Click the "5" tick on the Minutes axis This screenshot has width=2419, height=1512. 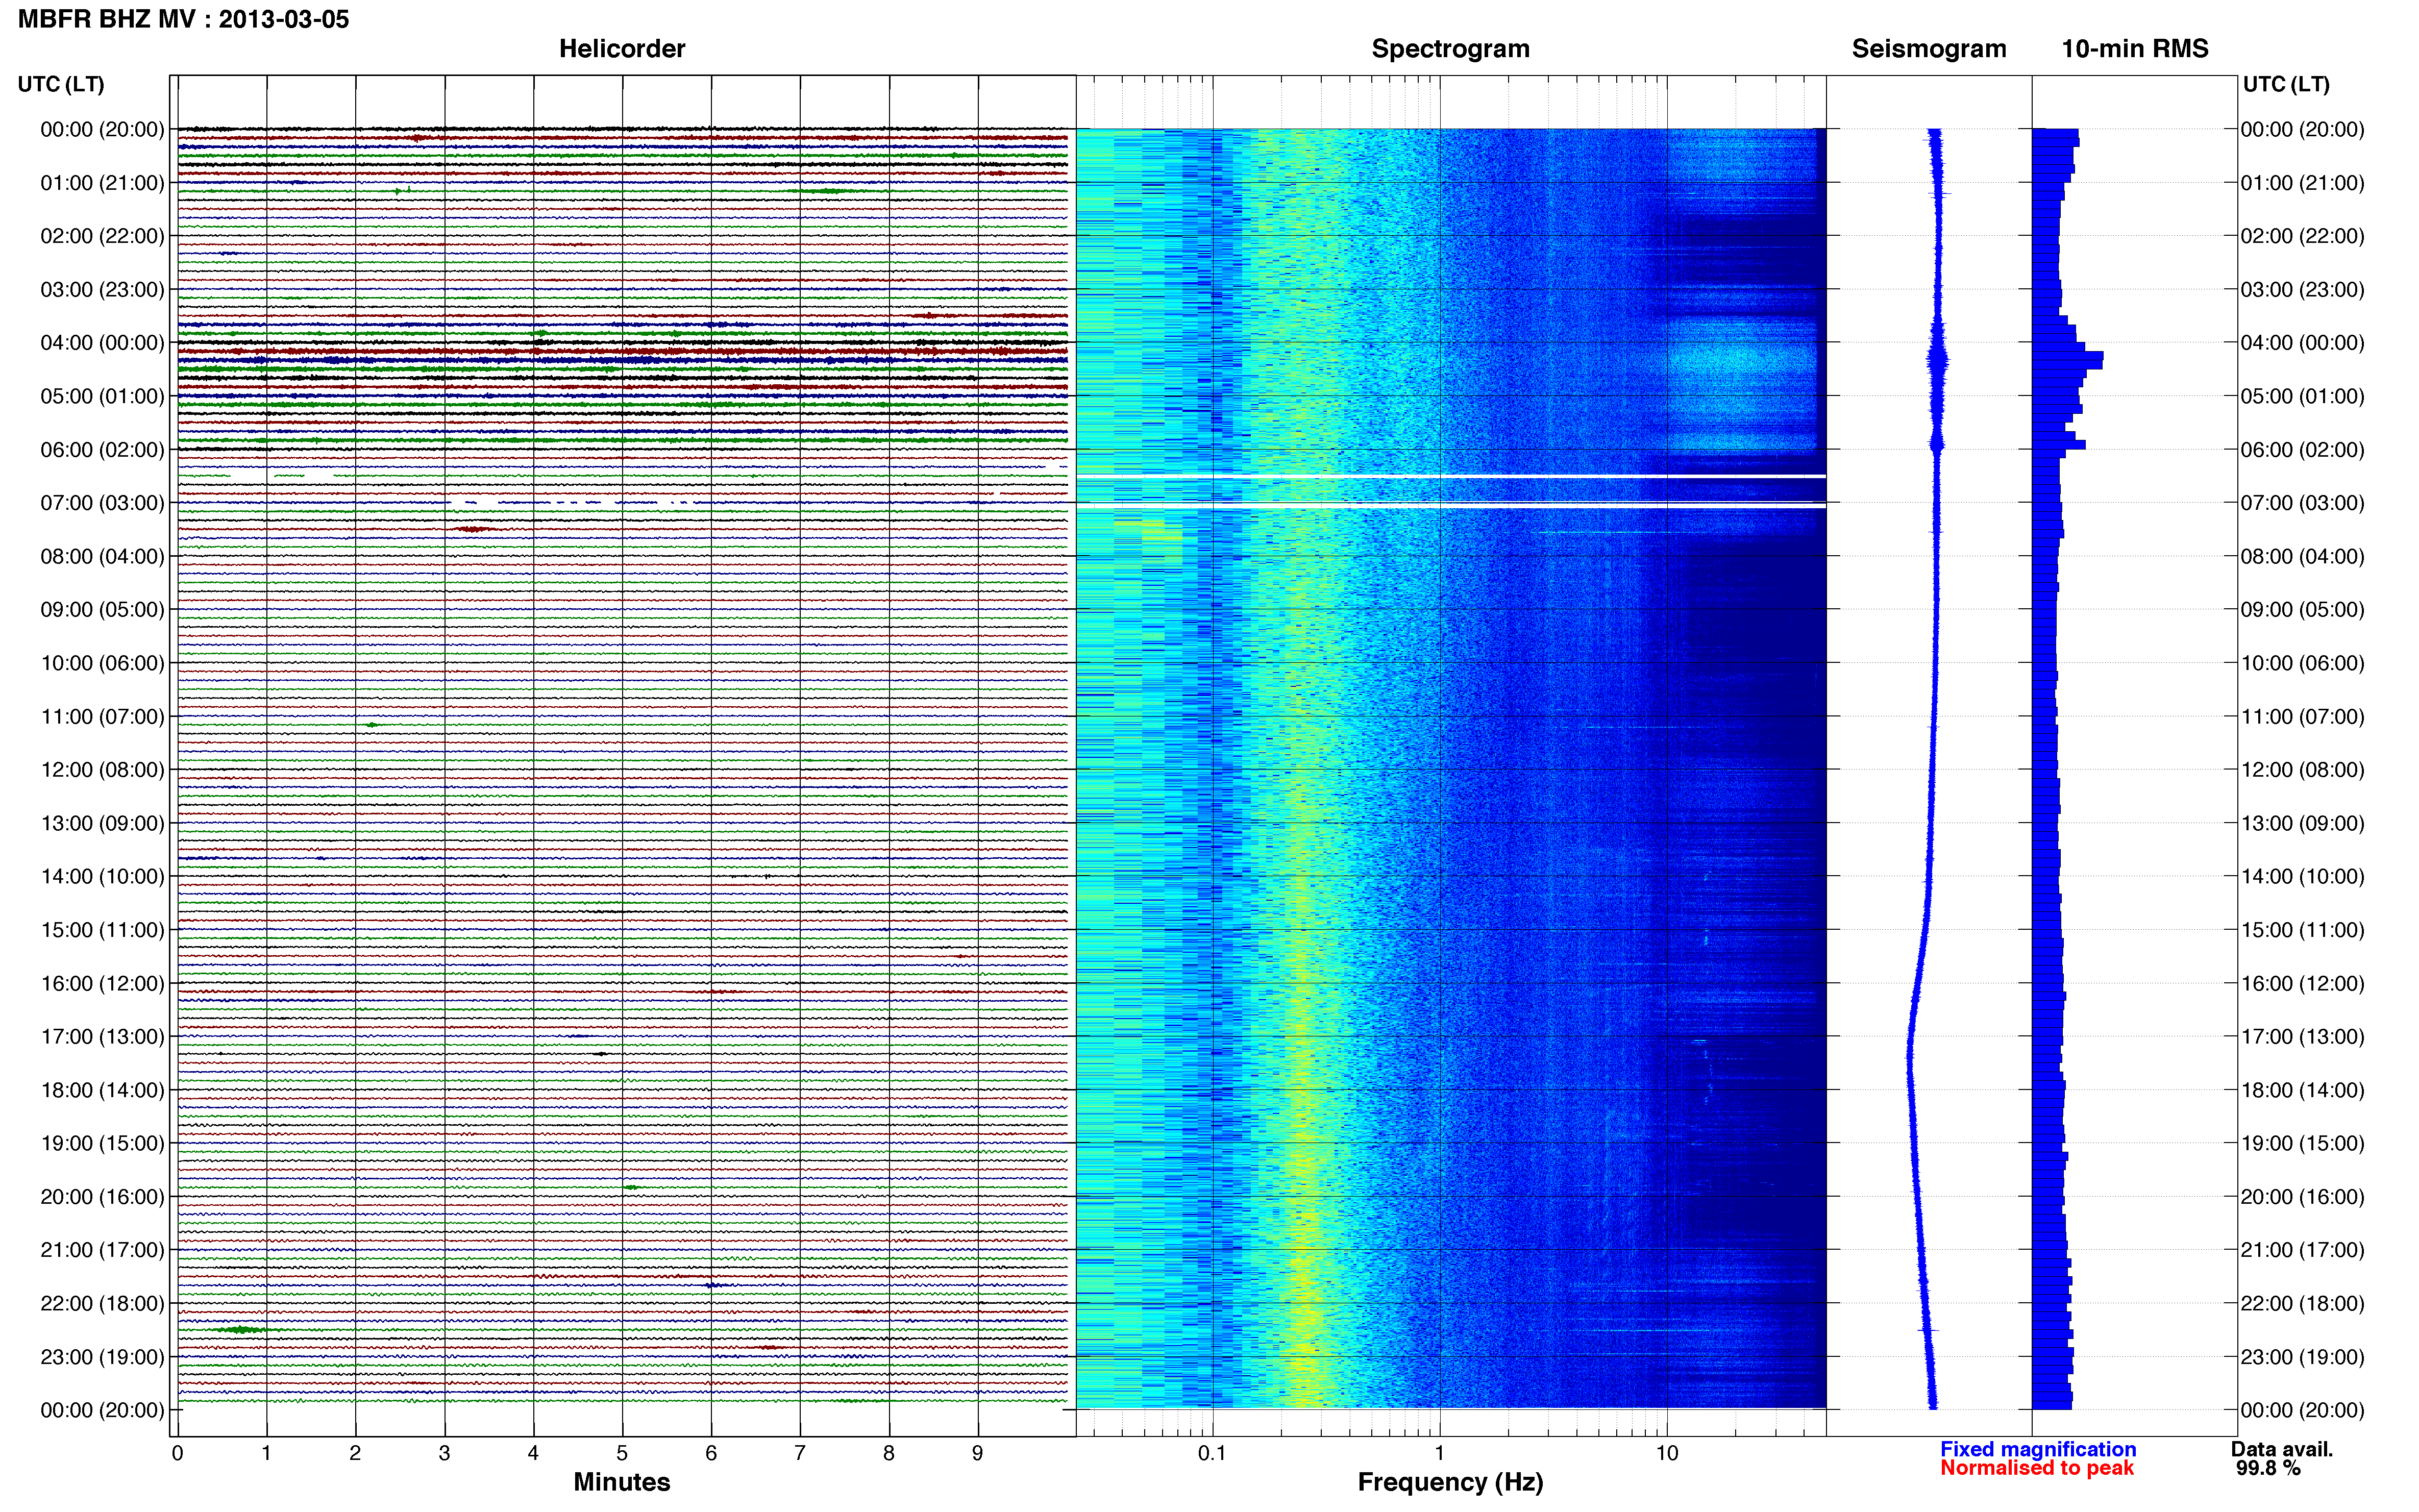click(622, 1453)
